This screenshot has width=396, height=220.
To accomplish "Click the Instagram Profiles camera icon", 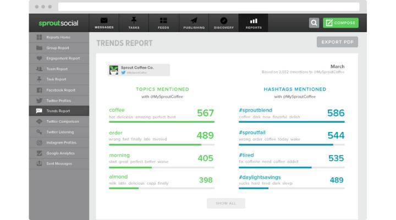I will coord(39,142).
